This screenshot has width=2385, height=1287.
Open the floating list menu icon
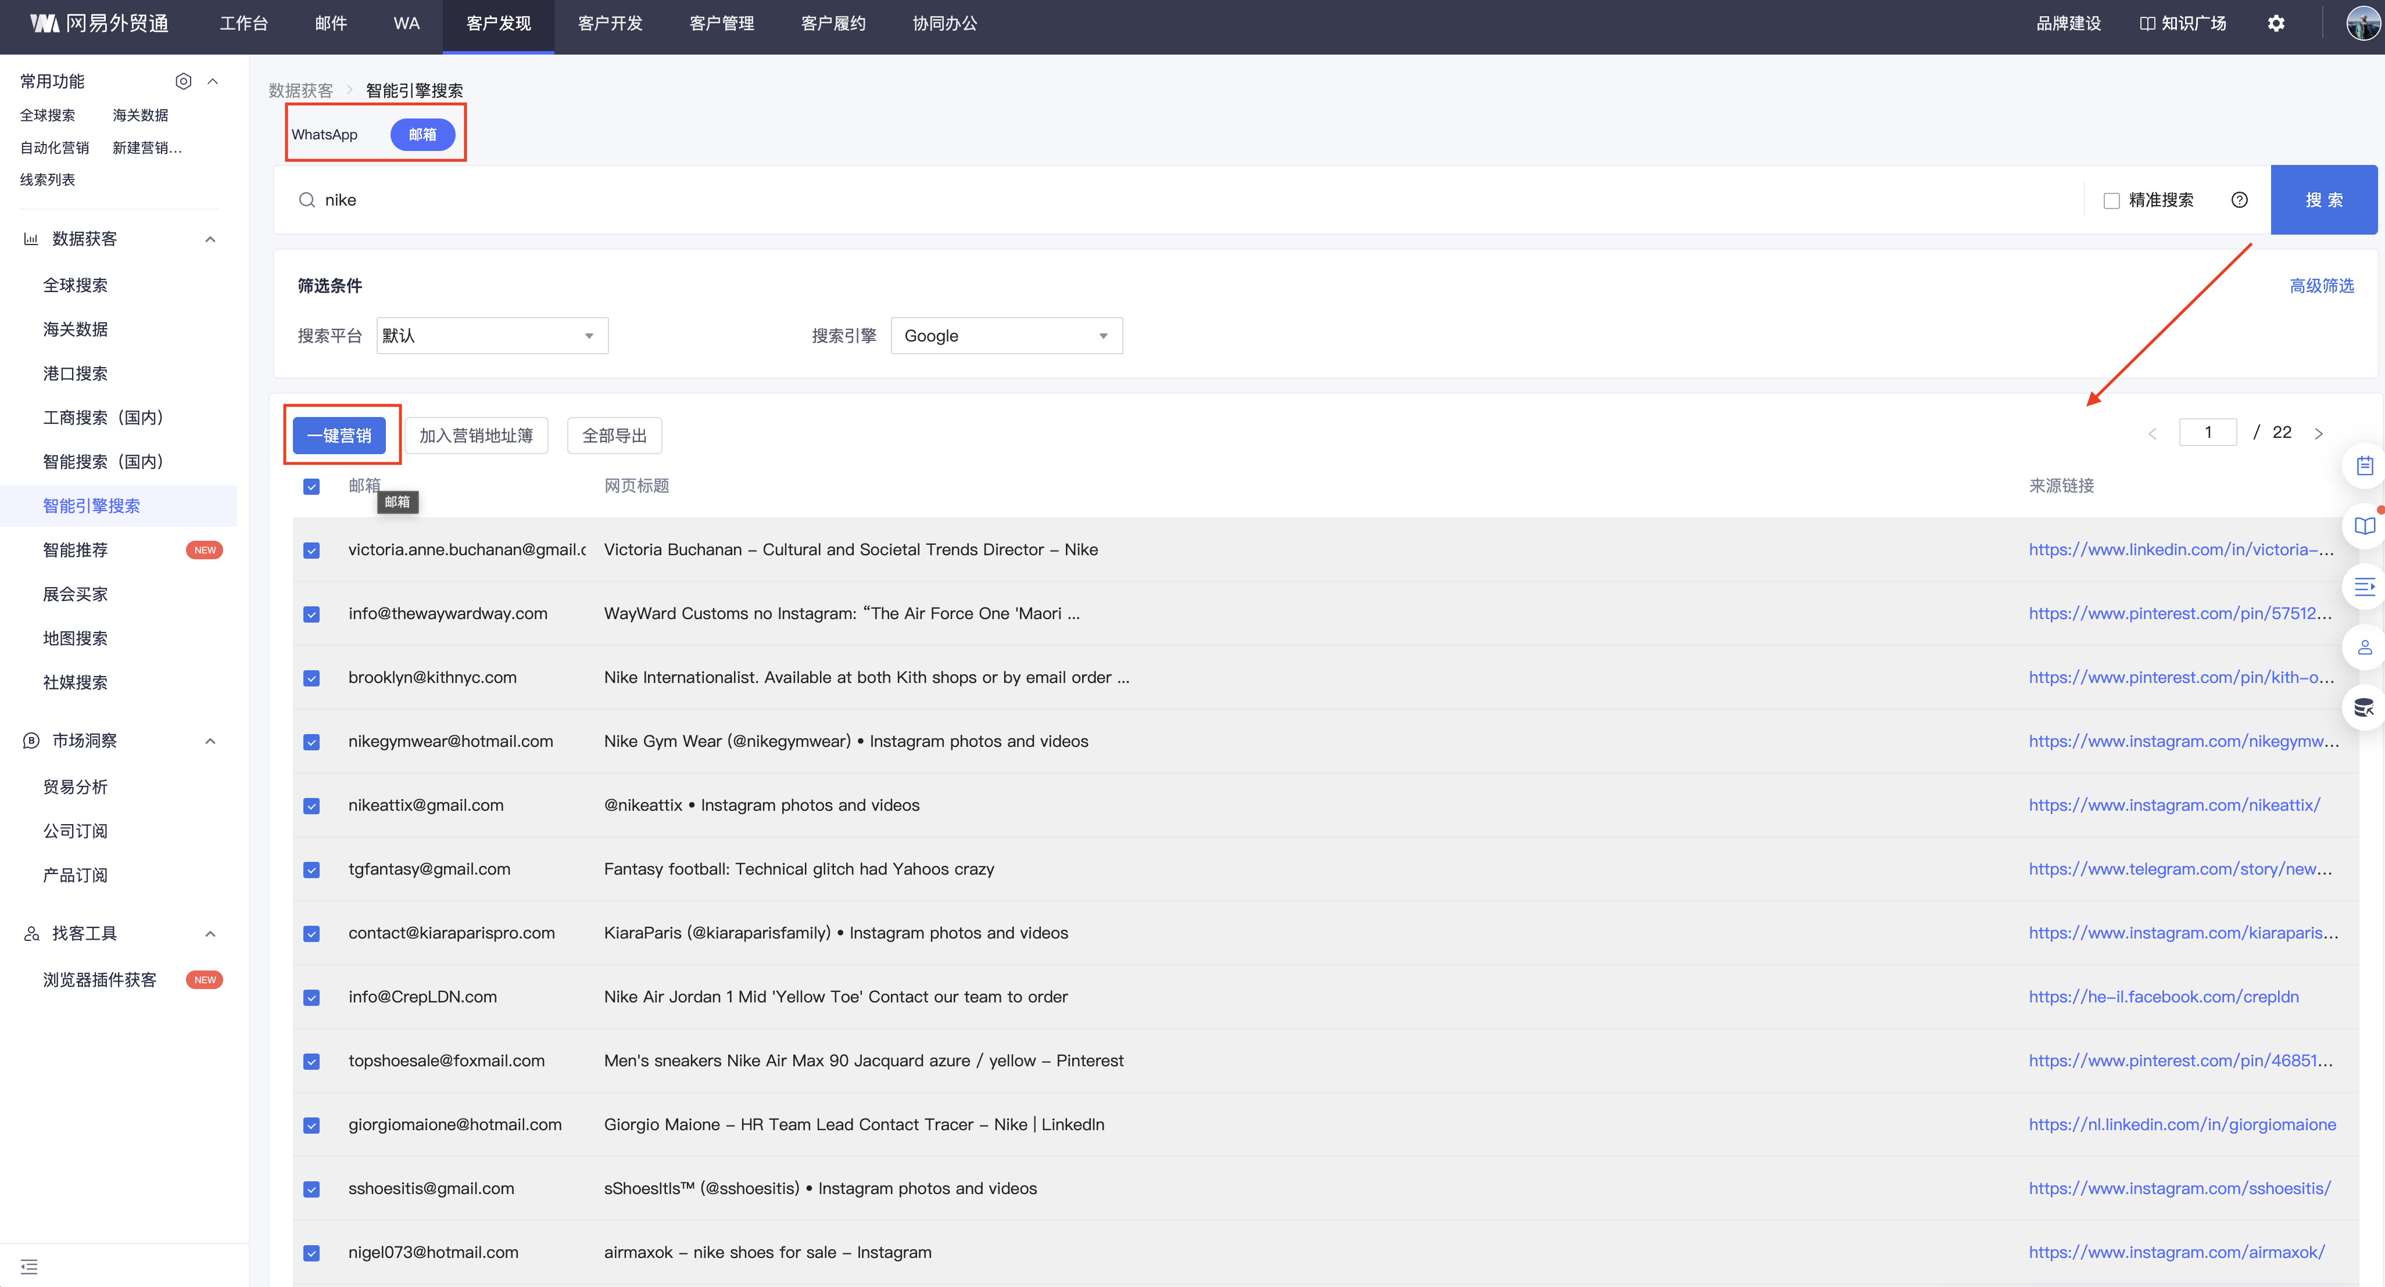click(2363, 587)
